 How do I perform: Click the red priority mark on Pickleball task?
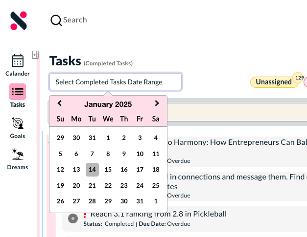(x=85, y=215)
